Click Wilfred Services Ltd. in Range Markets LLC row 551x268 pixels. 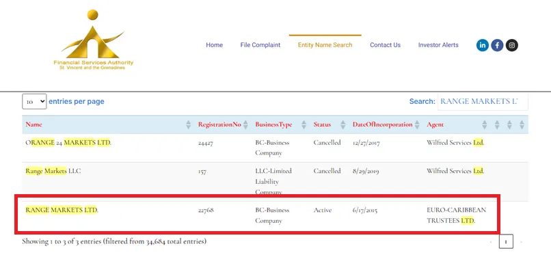455,171
